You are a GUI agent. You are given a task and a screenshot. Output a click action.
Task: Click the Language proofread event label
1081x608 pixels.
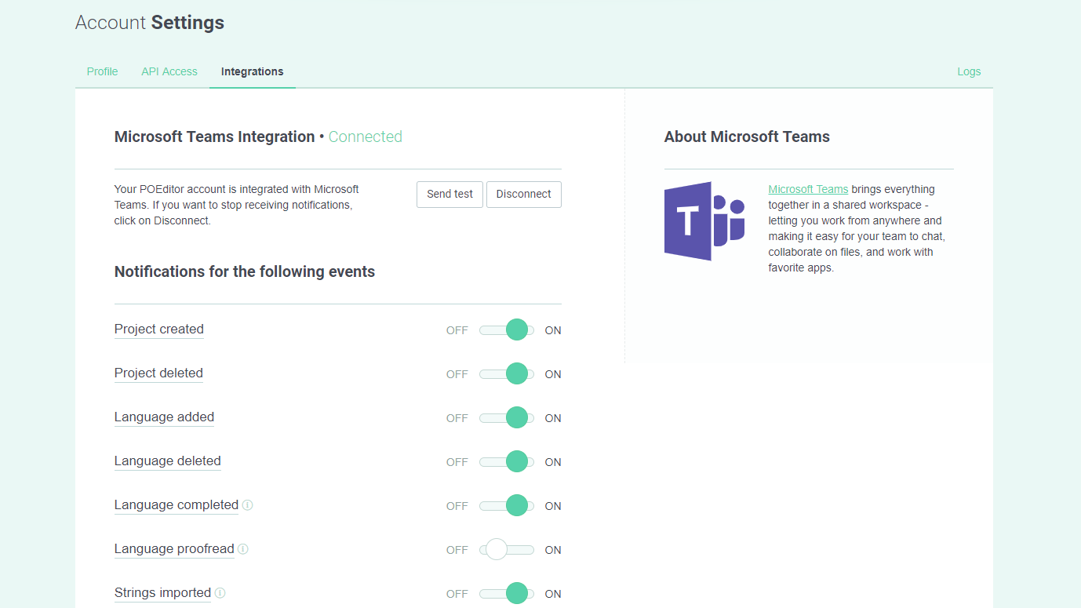coord(174,549)
